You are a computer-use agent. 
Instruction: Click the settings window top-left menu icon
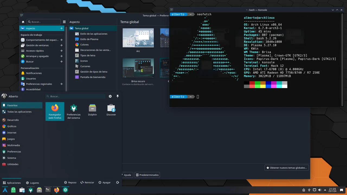tap(22, 15)
